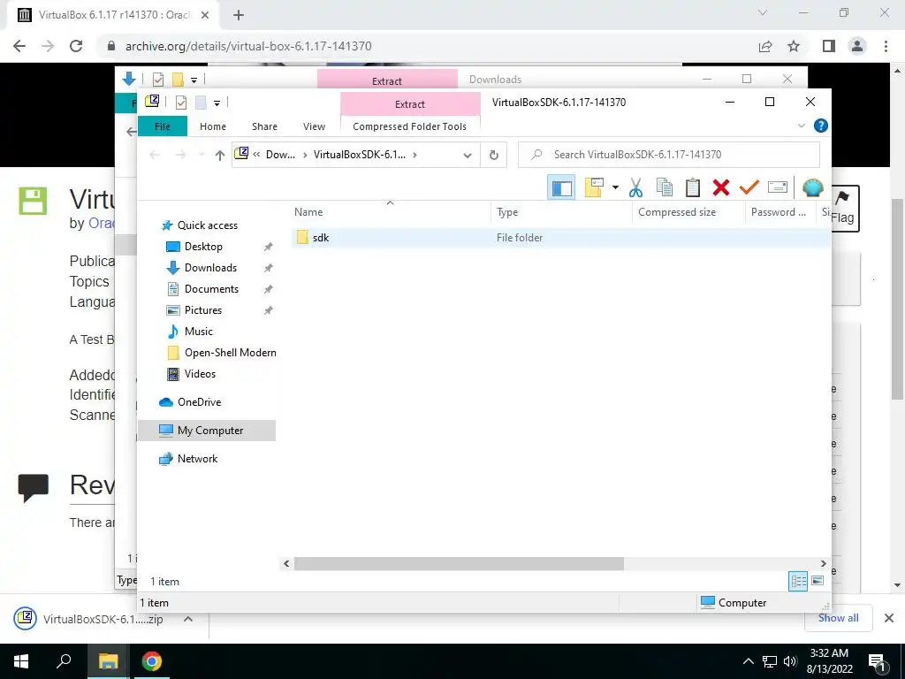This screenshot has height=679, width=905.
Task: Open the blue Help question mark
Action: (820, 126)
